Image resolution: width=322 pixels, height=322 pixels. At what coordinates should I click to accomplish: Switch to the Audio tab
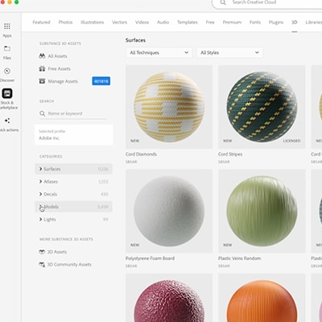click(x=163, y=23)
